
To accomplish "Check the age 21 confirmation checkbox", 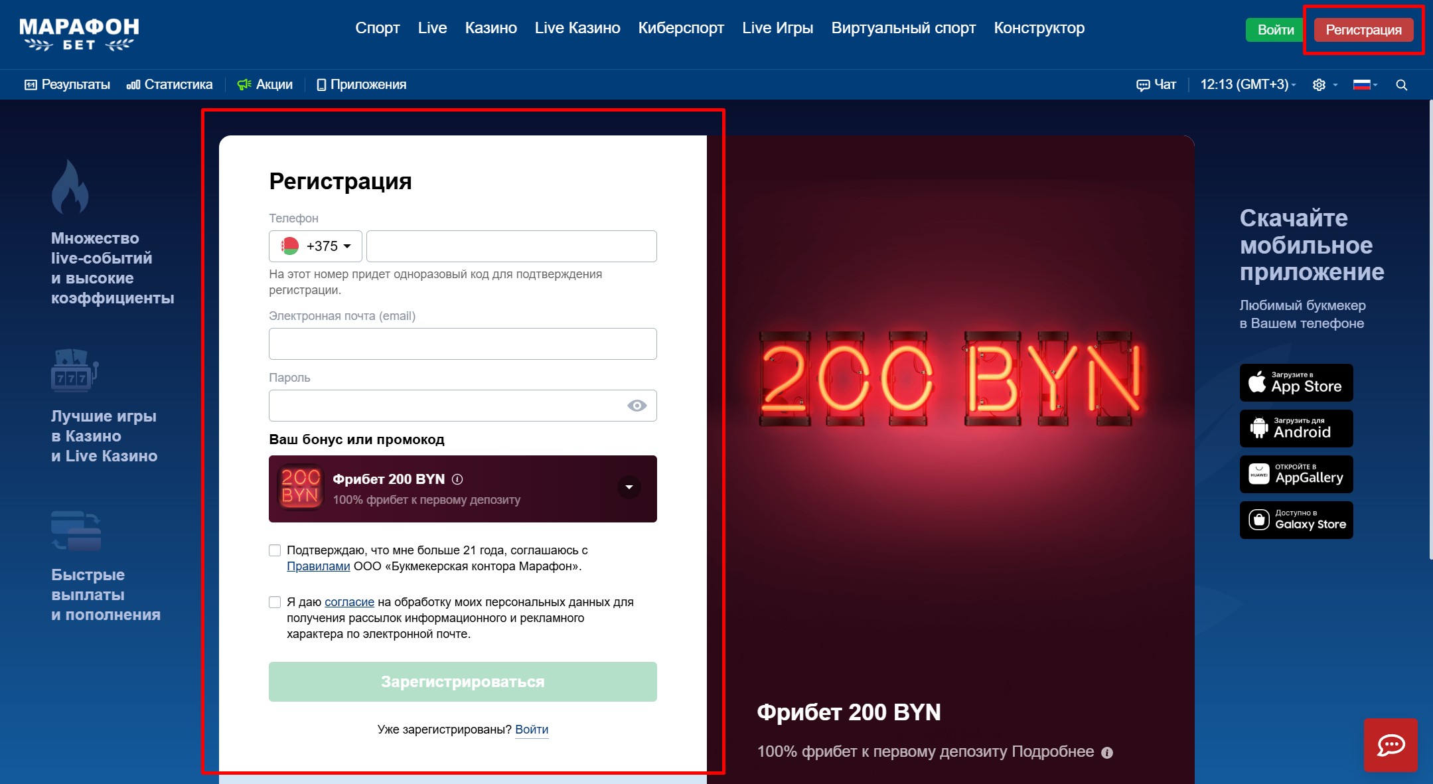I will click(275, 550).
